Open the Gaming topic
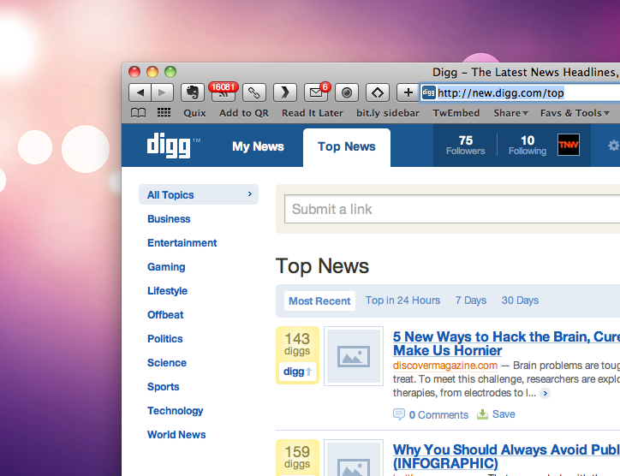 166,267
